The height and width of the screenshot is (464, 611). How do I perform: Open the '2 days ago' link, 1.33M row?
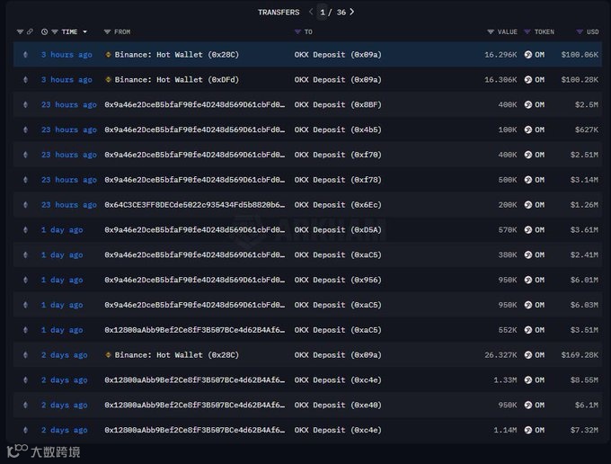(x=65, y=379)
